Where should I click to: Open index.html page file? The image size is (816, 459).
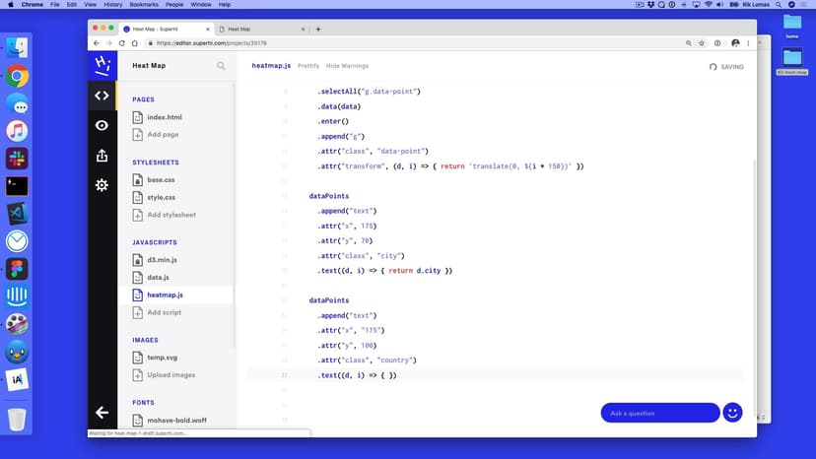pos(164,117)
